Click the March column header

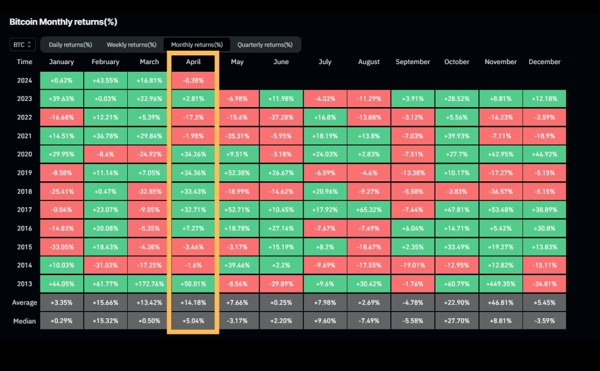(x=149, y=61)
